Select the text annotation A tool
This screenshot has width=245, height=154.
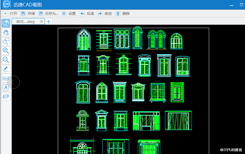point(6,87)
